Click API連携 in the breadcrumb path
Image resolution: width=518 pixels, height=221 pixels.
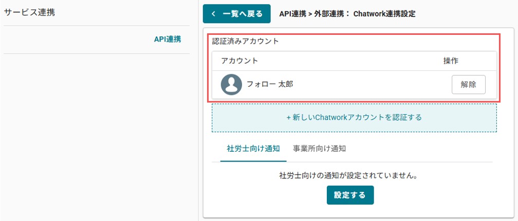[292, 14]
